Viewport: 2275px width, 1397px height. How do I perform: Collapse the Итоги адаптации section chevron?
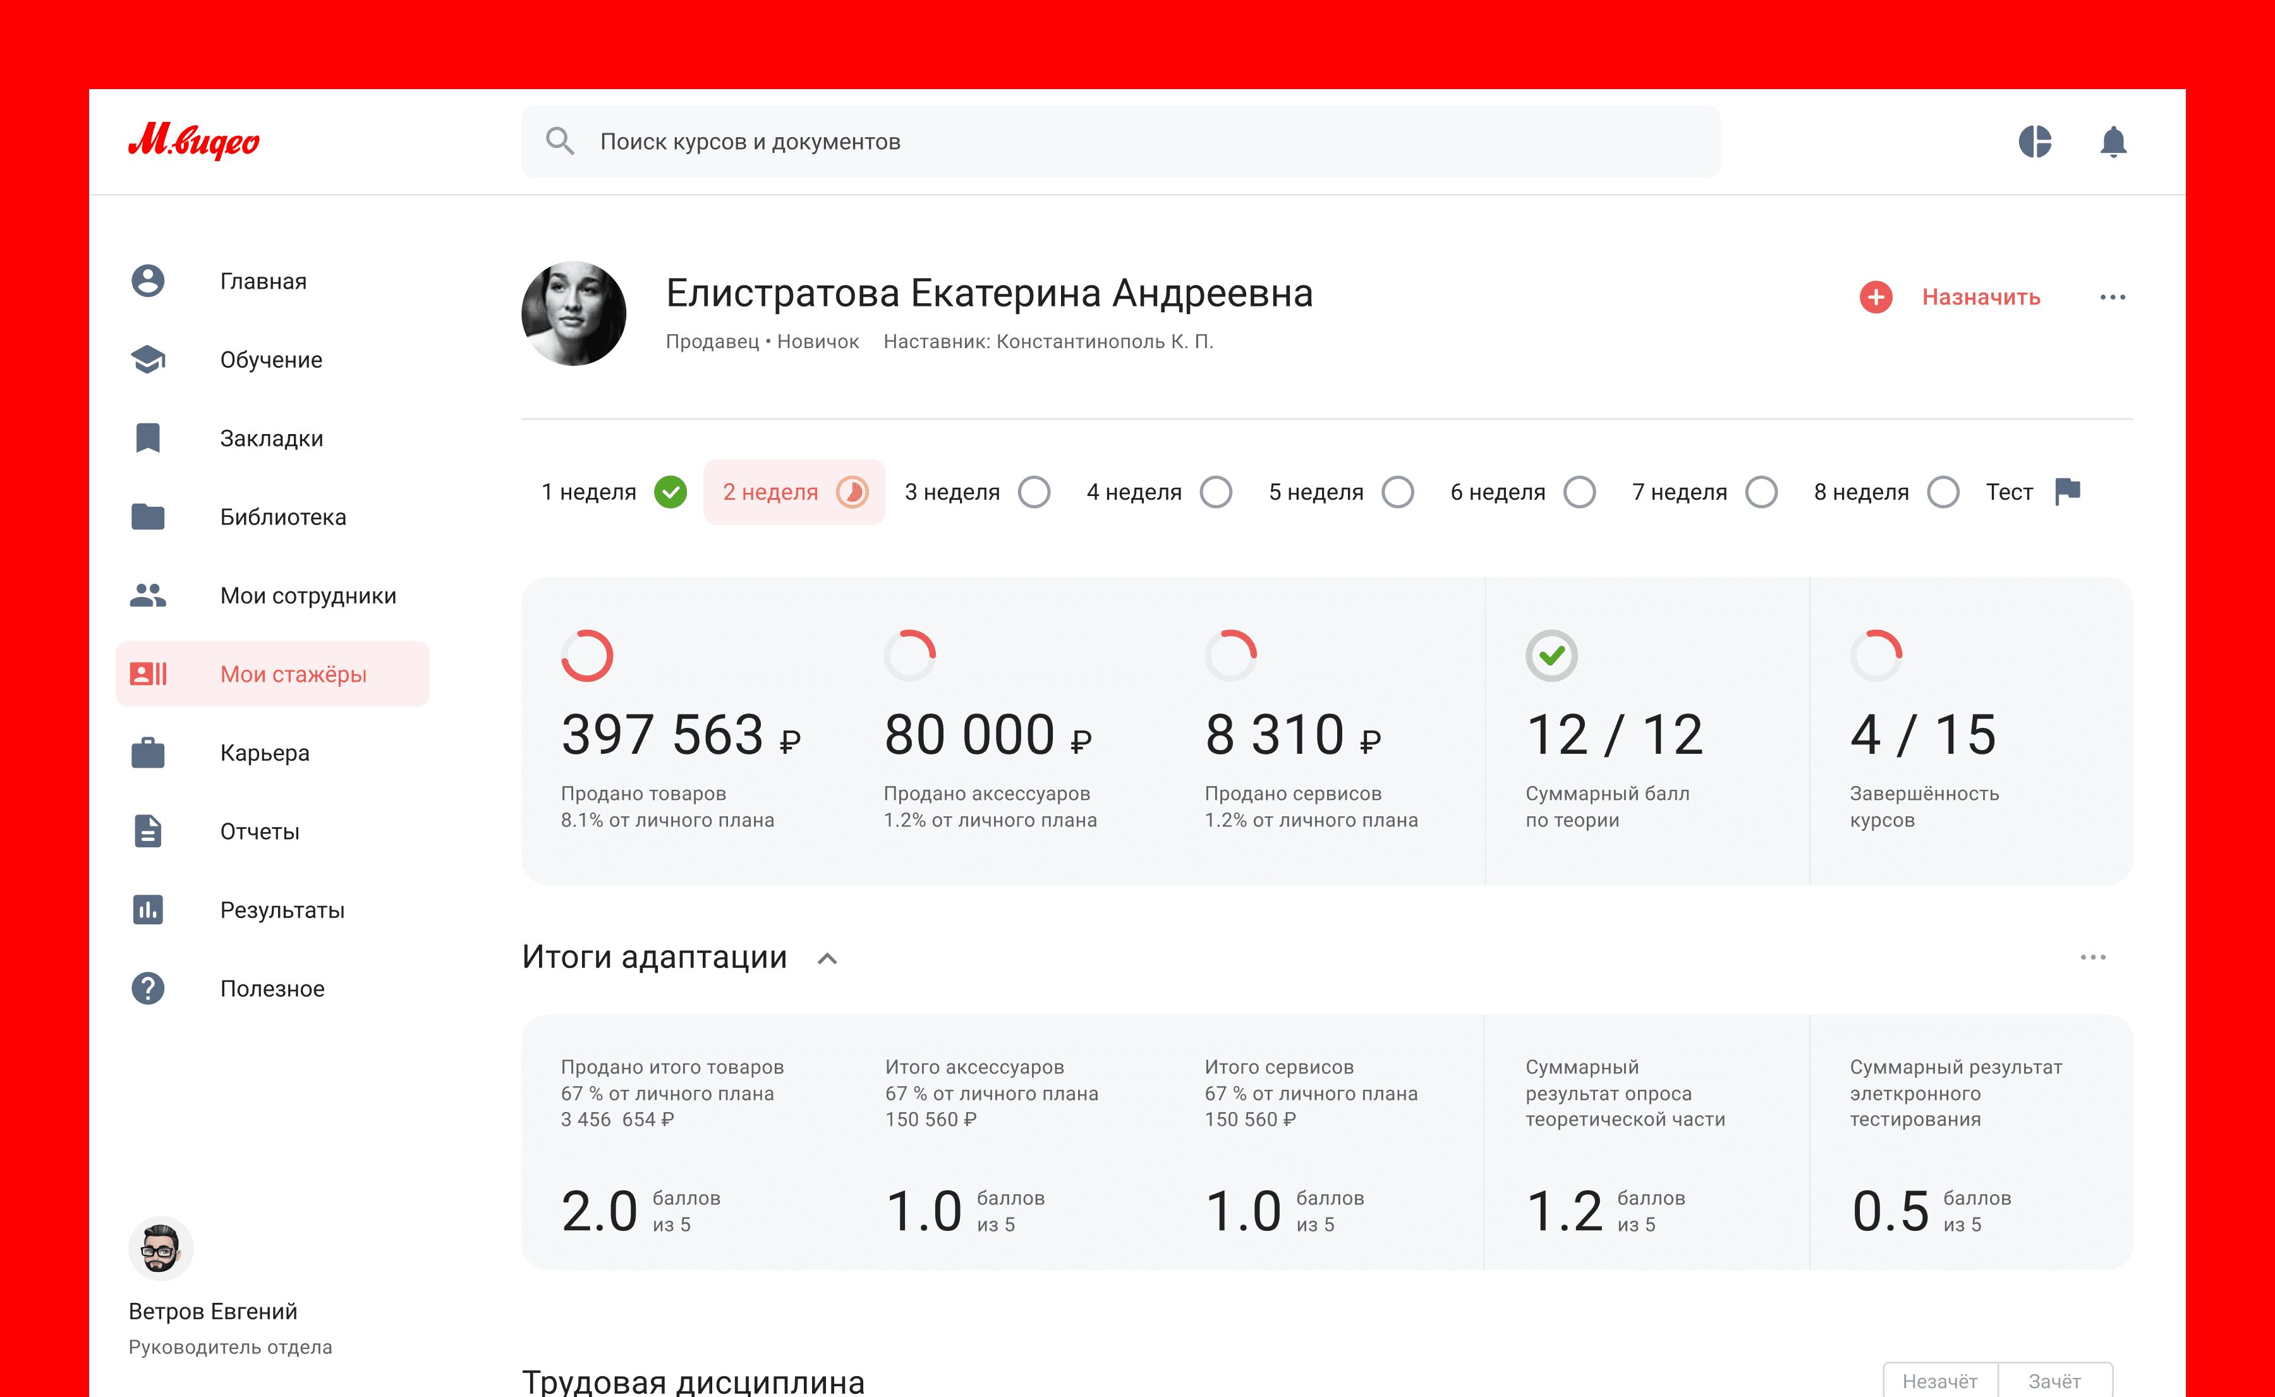827,958
